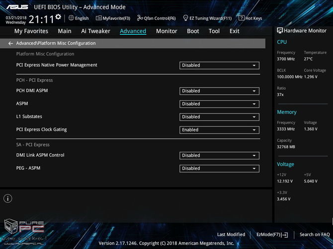Click the EzMode exit arrow icon
This screenshot has width=333, height=249.
(285, 235)
